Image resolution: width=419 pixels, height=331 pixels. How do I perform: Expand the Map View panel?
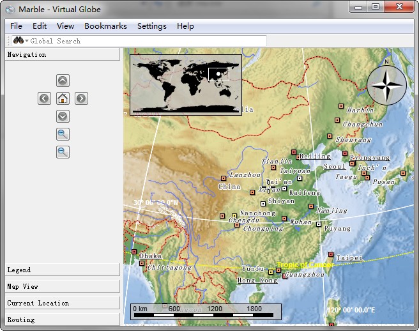click(62, 287)
